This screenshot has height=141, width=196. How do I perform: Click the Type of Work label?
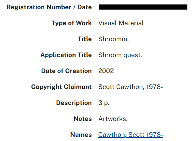tap(71, 23)
